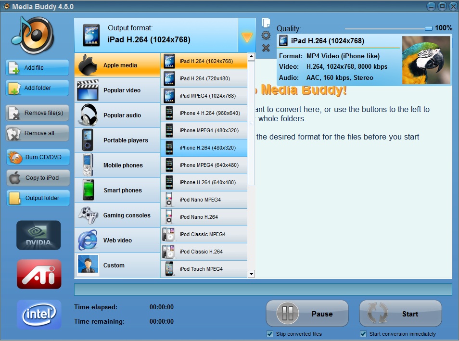Select Mobile phones category
This screenshot has height=341, width=459.
click(x=117, y=165)
